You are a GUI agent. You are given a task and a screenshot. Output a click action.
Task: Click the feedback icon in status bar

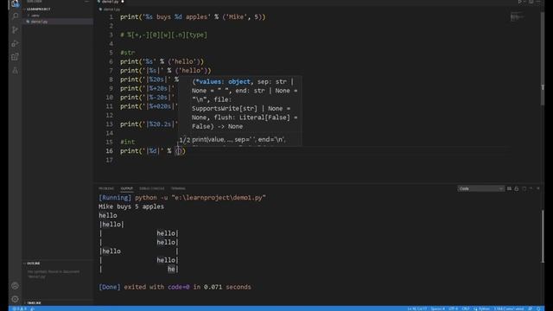pyautogui.click(x=530, y=308)
